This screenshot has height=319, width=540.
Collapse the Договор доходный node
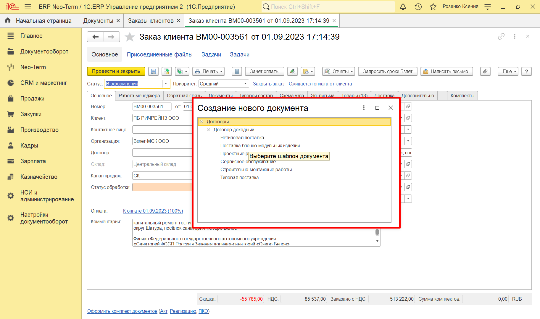click(x=208, y=129)
